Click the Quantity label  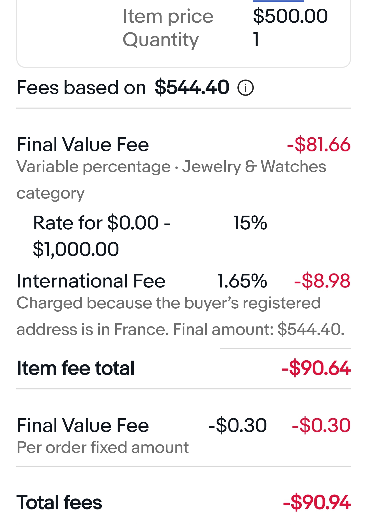160,40
